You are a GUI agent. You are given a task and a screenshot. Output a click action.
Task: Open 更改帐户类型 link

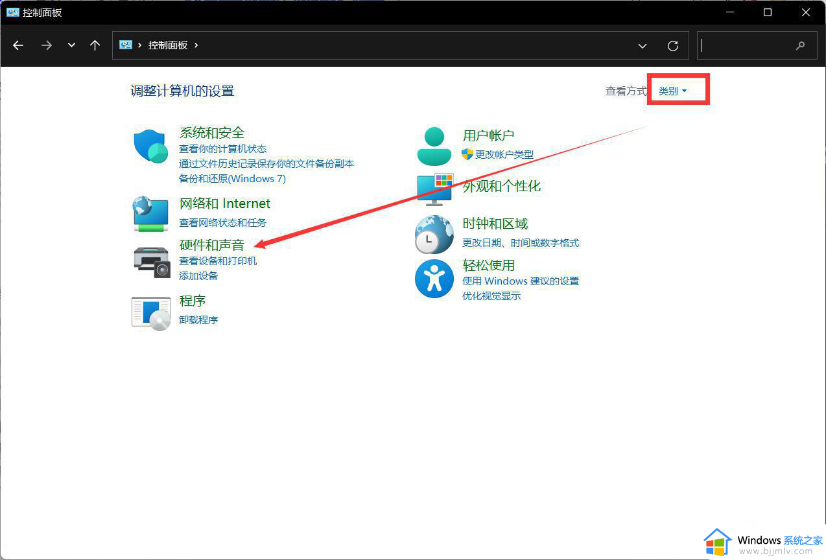tap(504, 155)
